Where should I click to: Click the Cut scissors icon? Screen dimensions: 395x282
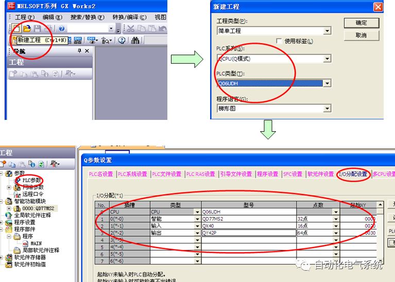point(131,29)
